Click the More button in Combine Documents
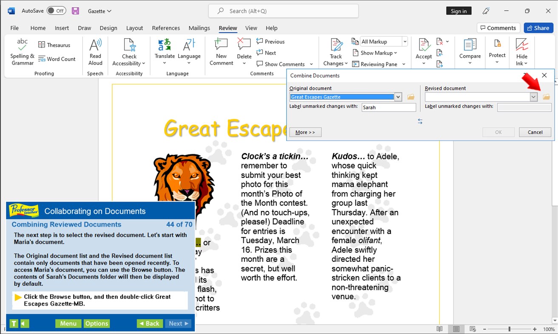This screenshot has width=558, height=334. (x=305, y=132)
